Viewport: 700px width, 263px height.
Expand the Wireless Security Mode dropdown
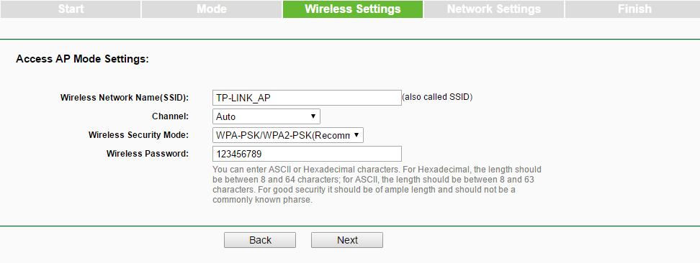288,135
